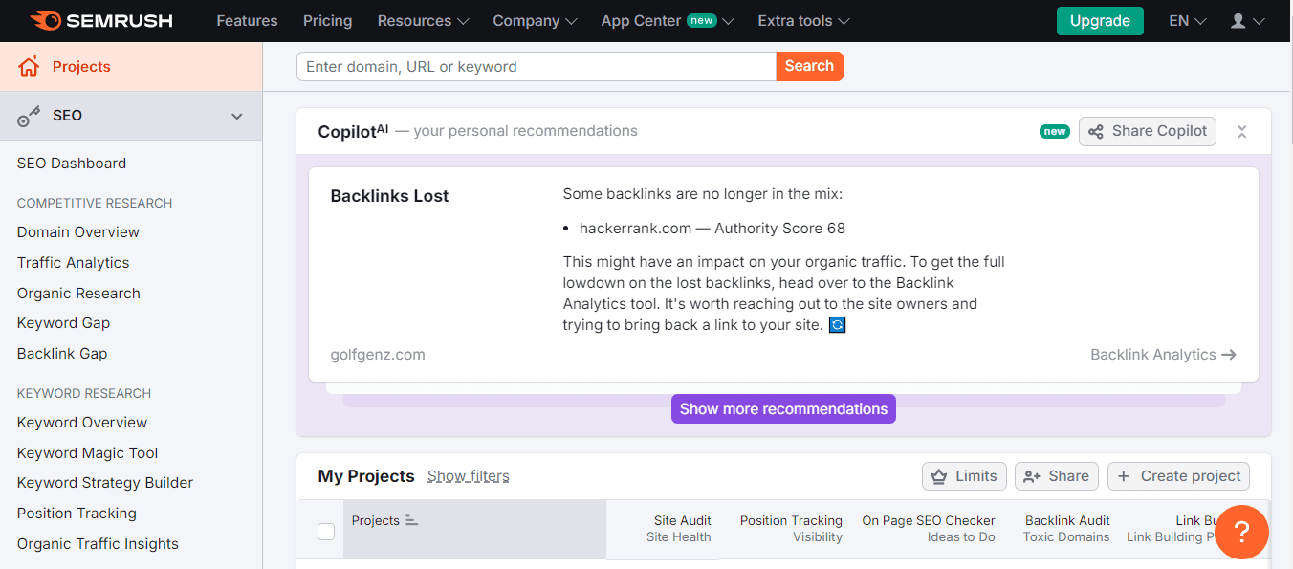Open the EN language dropdown

[1187, 21]
